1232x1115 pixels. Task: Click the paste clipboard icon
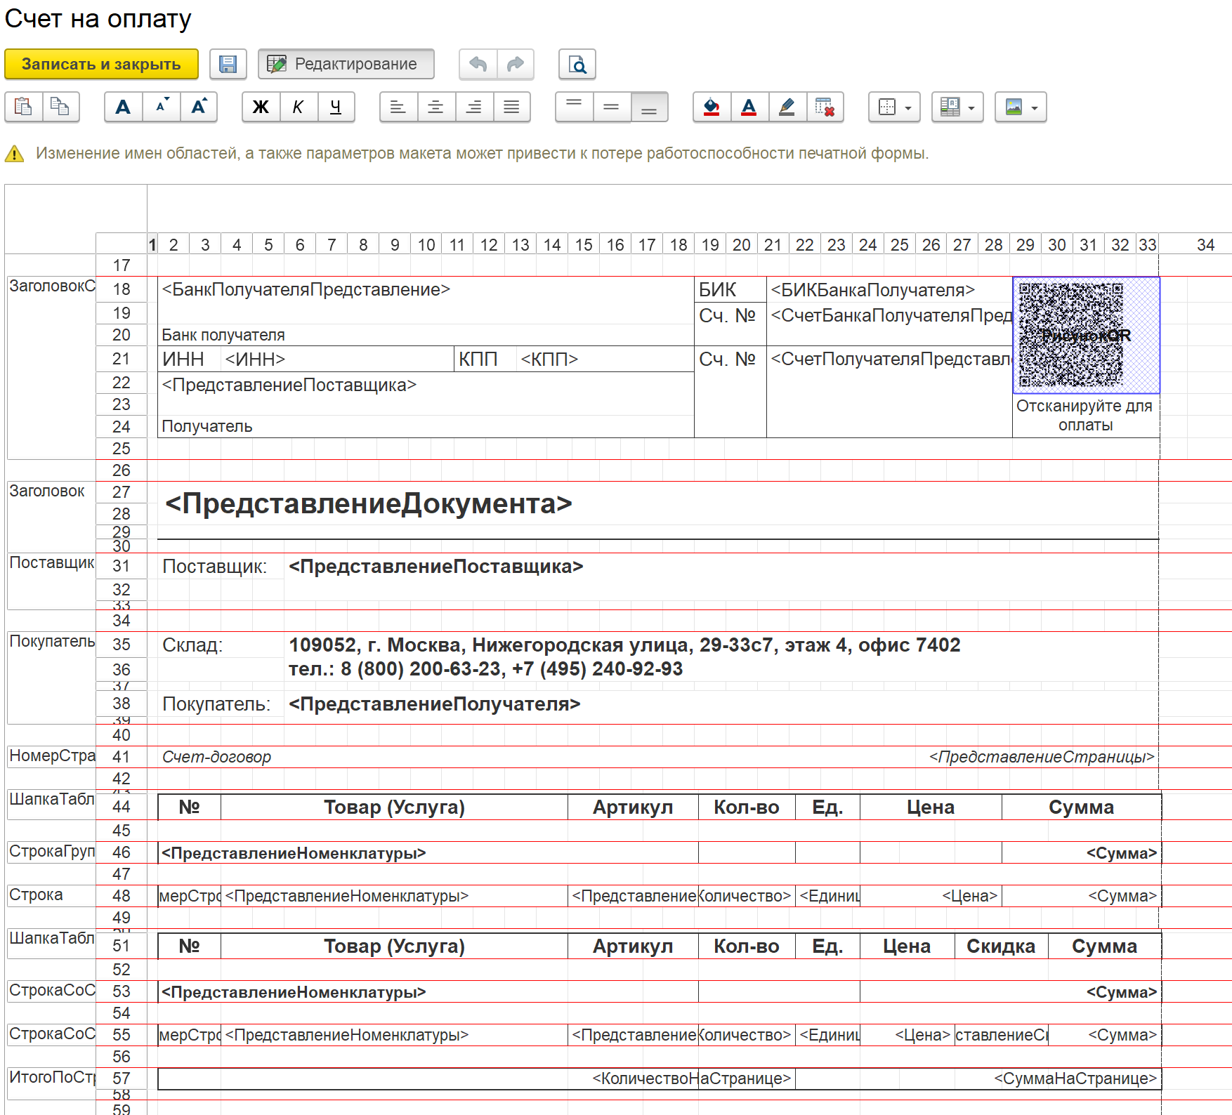24,107
